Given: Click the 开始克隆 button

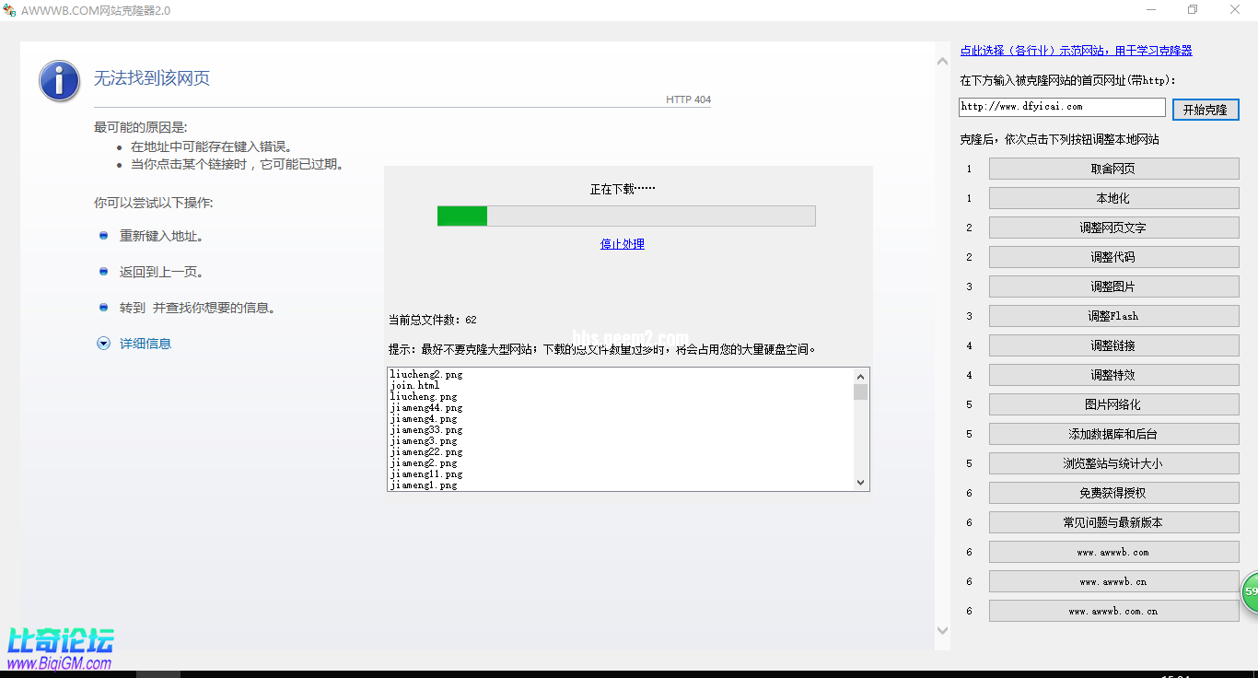Looking at the screenshot, I should [1206, 110].
